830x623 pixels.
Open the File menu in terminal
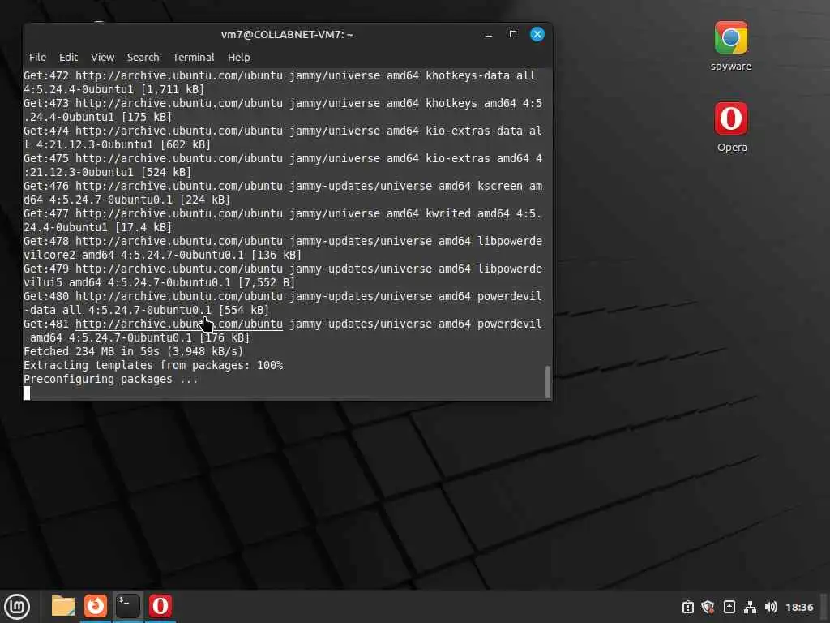(x=37, y=58)
